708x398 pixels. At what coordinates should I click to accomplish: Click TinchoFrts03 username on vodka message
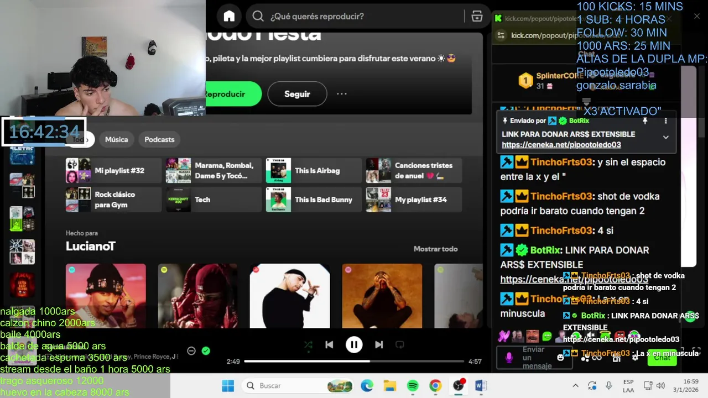(x=561, y=196)
